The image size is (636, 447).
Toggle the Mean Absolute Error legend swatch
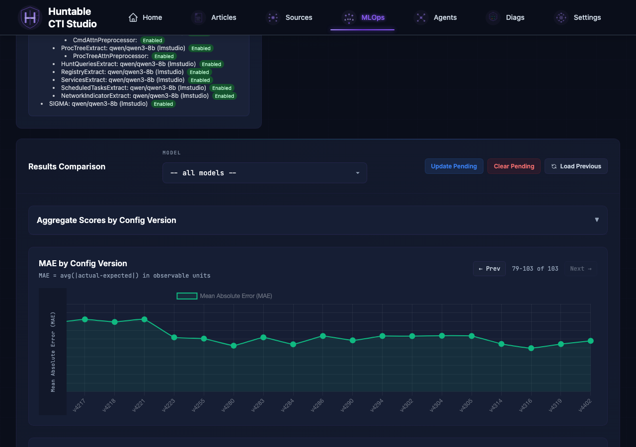pos(187,296)
